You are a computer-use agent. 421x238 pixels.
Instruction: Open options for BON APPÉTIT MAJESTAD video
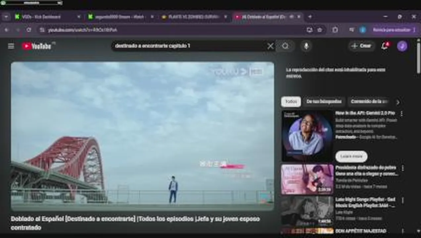coord(402,231)
